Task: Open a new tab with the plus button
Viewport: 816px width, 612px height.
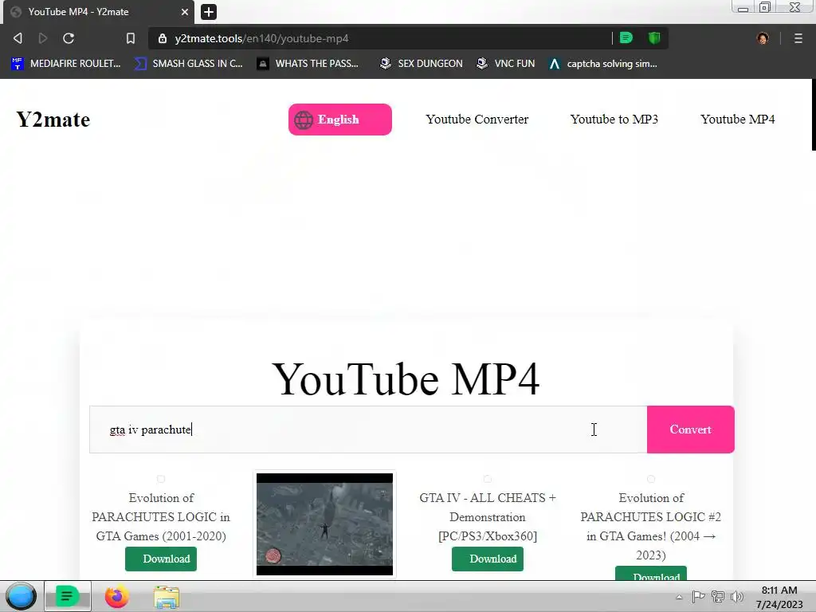Action: pos(209,11)
